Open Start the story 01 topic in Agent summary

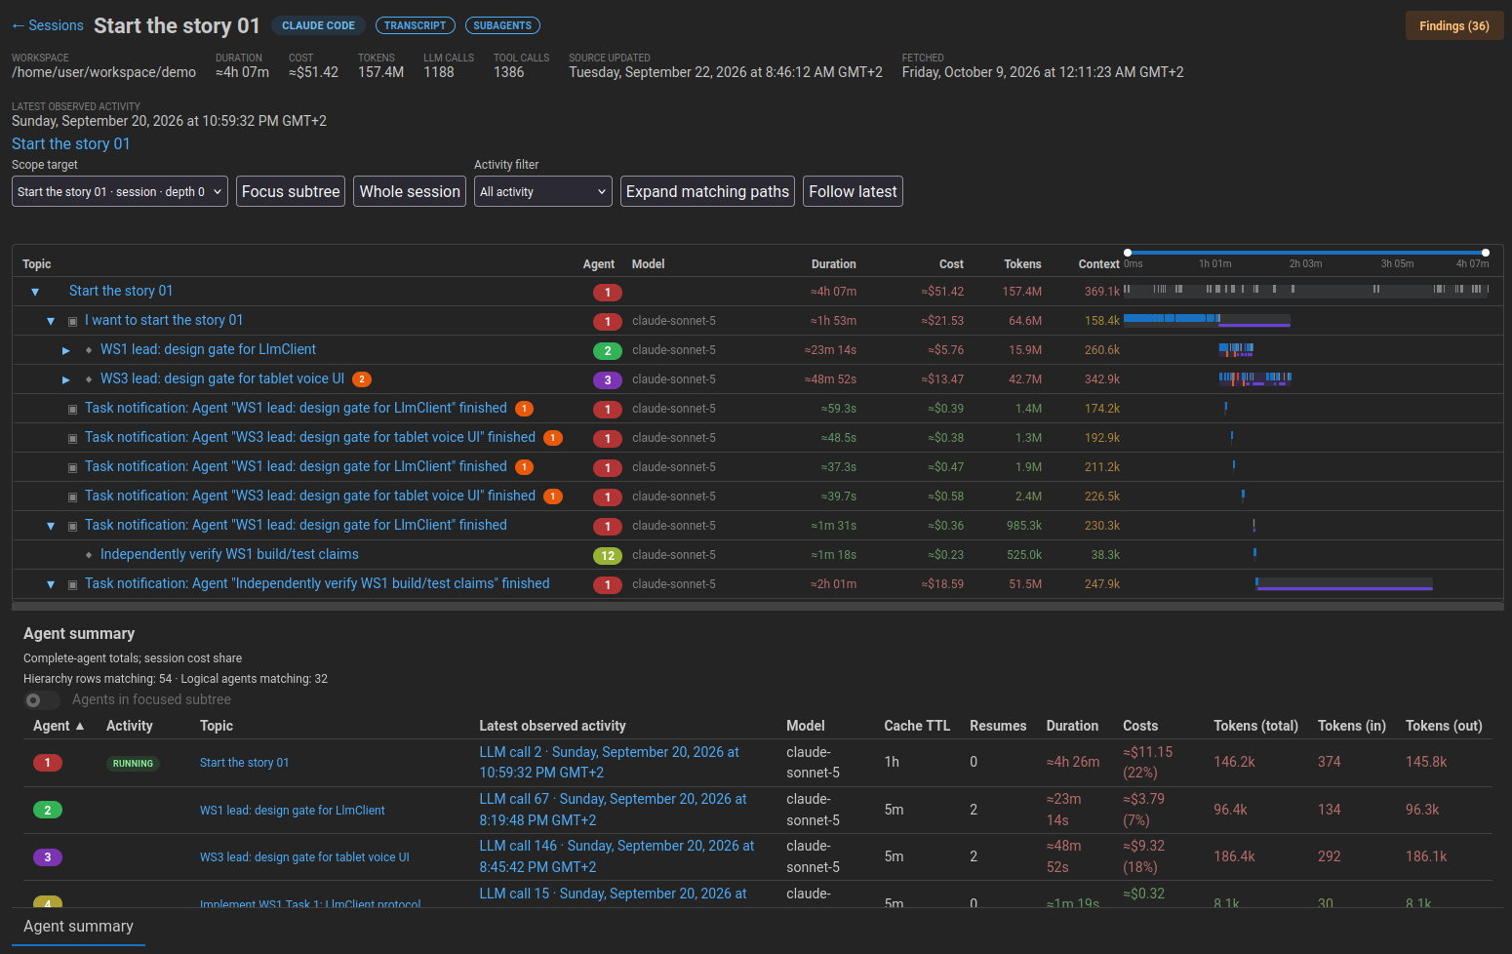(244, 763)
